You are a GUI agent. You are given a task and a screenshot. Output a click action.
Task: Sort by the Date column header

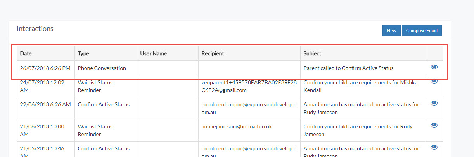[x=26, y=53]
